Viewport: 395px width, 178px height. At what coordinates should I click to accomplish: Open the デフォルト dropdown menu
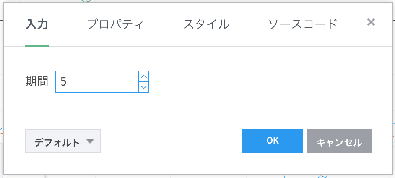coord(63,142)
